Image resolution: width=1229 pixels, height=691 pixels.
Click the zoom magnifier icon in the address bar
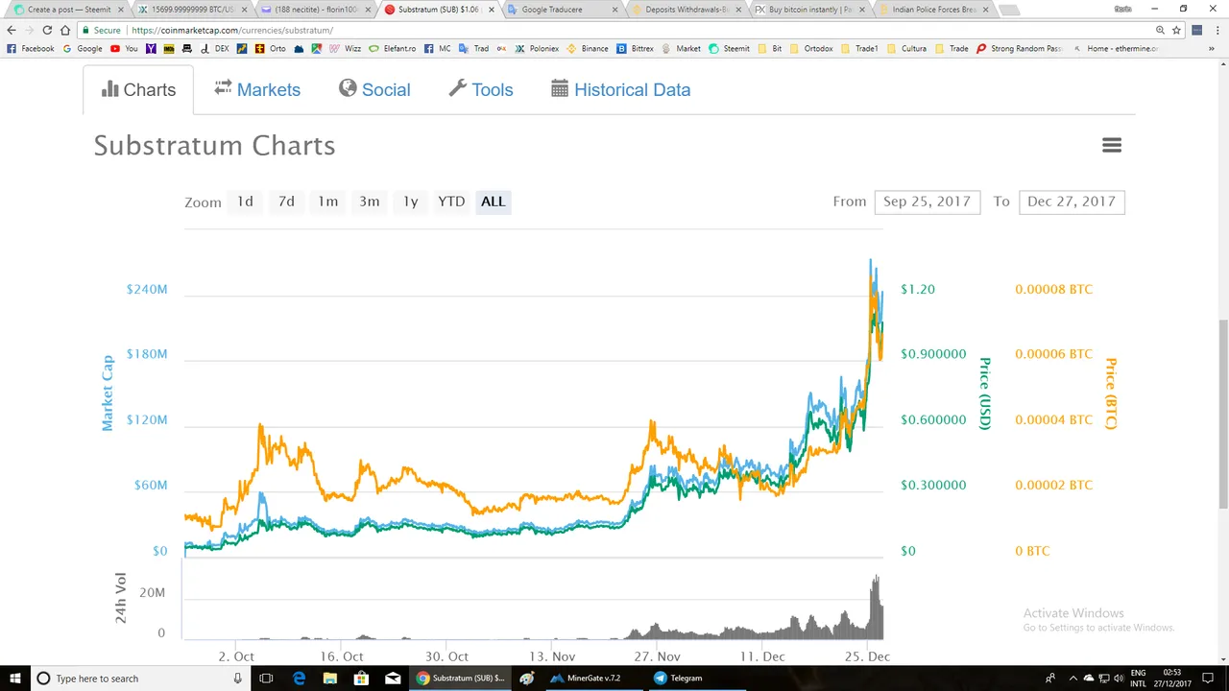[x=1160, y=30]
